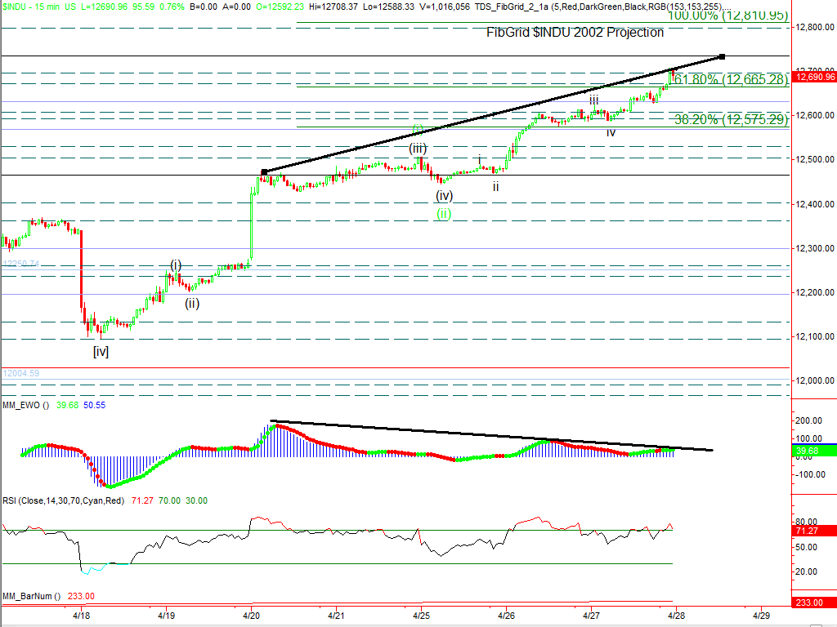Select the red RSI value tag 71.27
The width and height of the screenshot is (837, 627).
coord(814,530)
